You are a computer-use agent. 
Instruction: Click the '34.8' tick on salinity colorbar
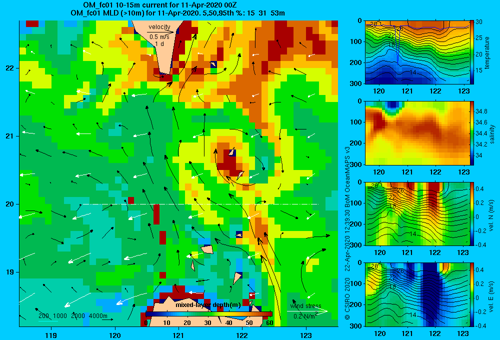click(481, 111)
